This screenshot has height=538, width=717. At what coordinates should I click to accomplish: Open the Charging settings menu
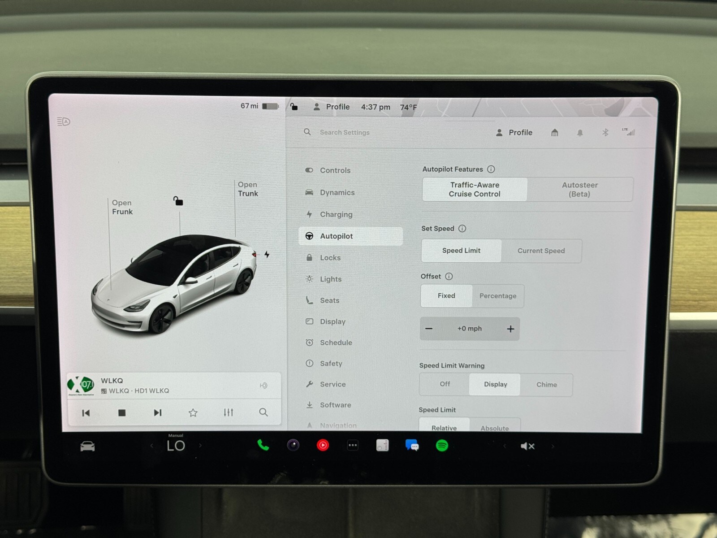(336, 214)
